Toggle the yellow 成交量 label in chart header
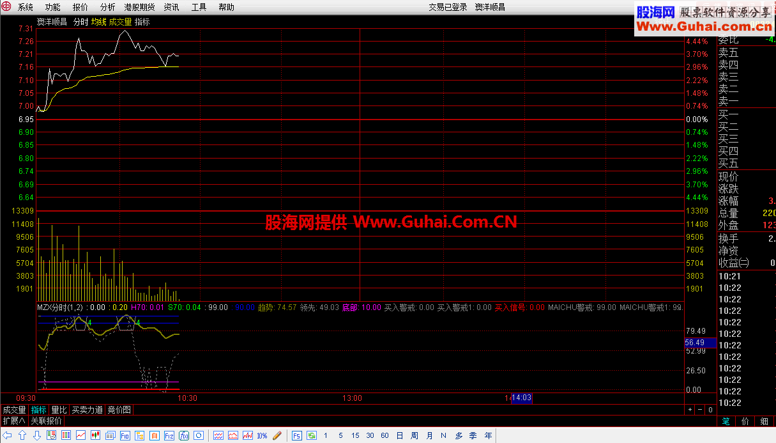The image size is (776, 443). 120,22
